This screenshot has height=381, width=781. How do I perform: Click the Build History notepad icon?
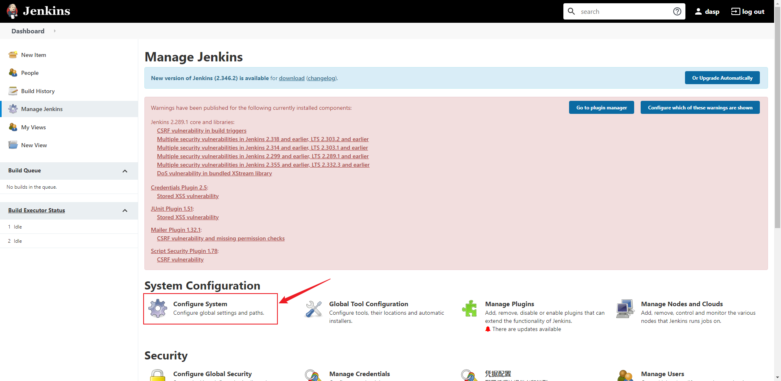[13, 91]
